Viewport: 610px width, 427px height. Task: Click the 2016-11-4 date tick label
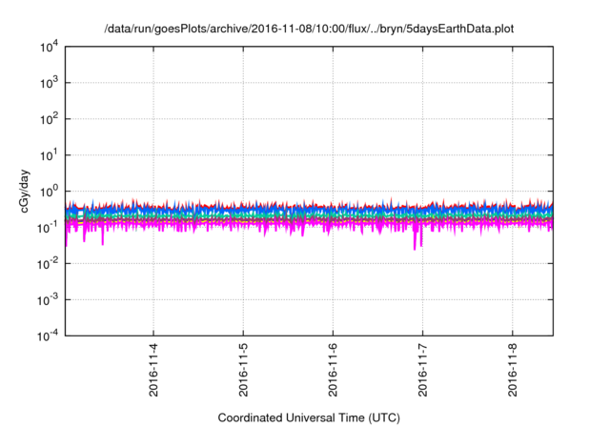click(x=153, y=370)
